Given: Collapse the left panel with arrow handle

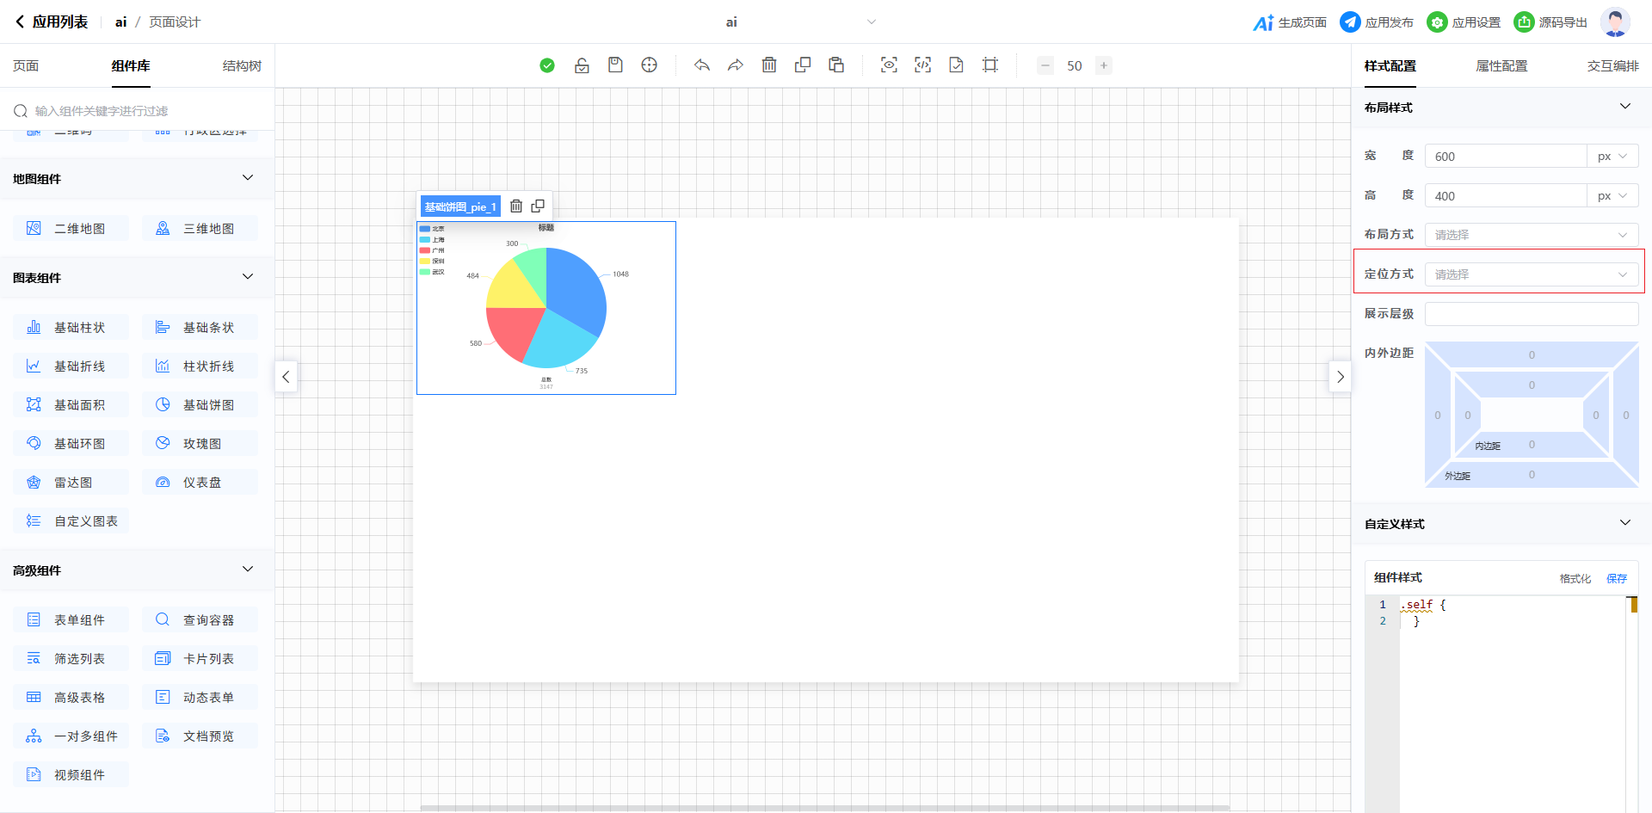Looking at the screenshot, I should pos(286,377).
